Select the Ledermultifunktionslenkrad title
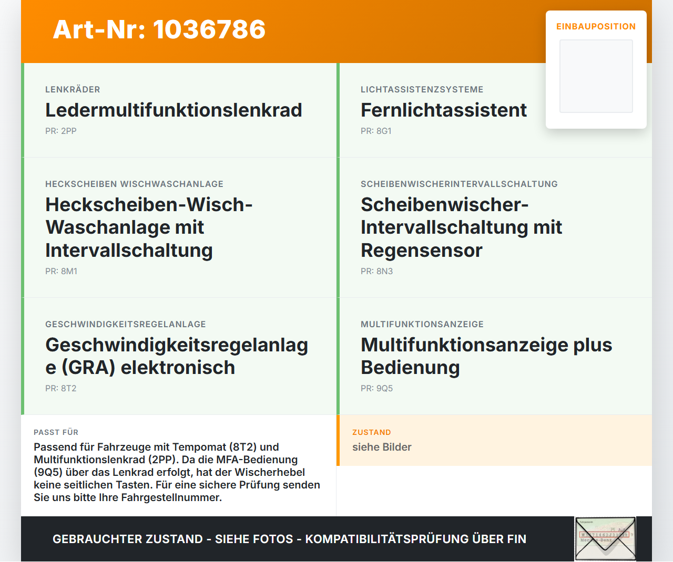This screenshot has height=562, width=673. click(174, 110)
